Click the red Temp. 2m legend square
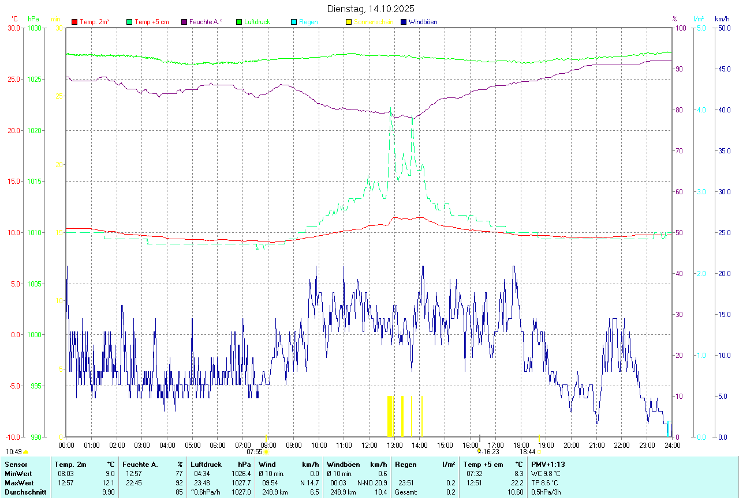This screenshot has height=498, width=739. tap(74, 22)
